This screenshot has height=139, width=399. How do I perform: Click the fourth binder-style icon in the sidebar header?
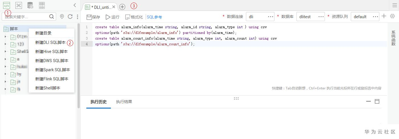point(42,5)
